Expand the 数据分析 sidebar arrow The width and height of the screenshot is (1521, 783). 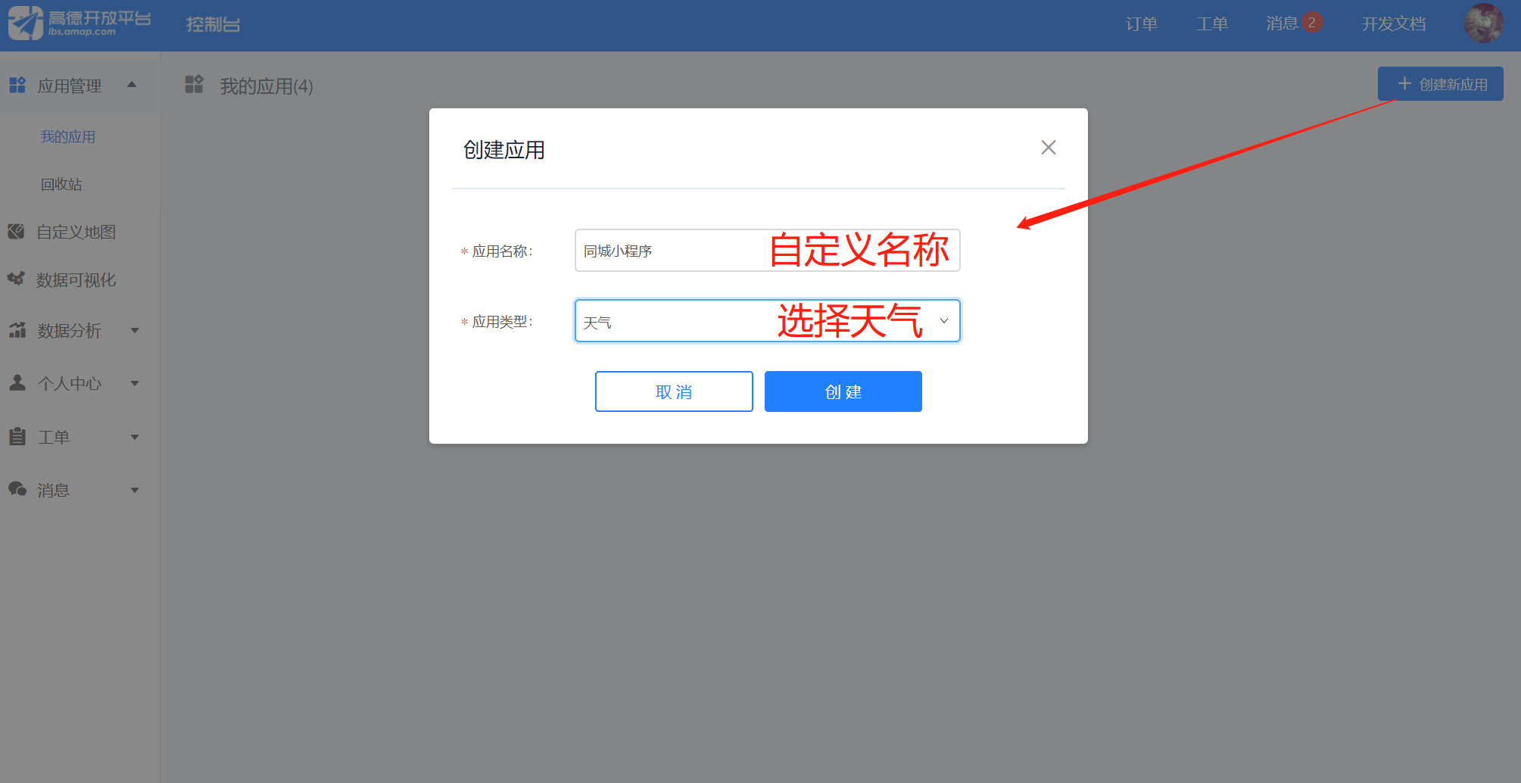point(135,330)
